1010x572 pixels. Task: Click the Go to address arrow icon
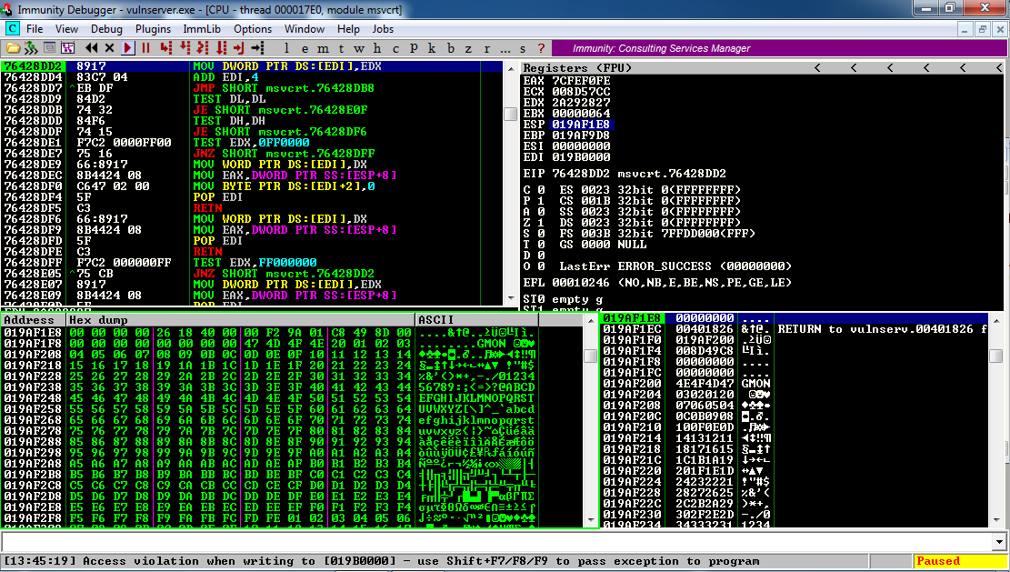click(x=257, y=47)
